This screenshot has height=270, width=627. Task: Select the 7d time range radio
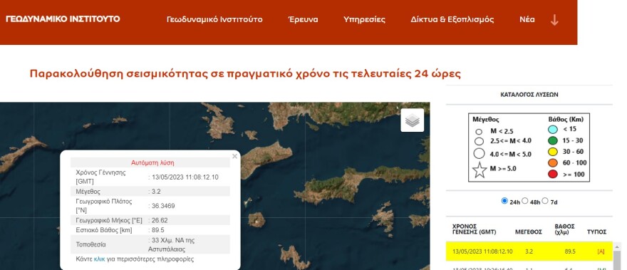pos(545,201)
